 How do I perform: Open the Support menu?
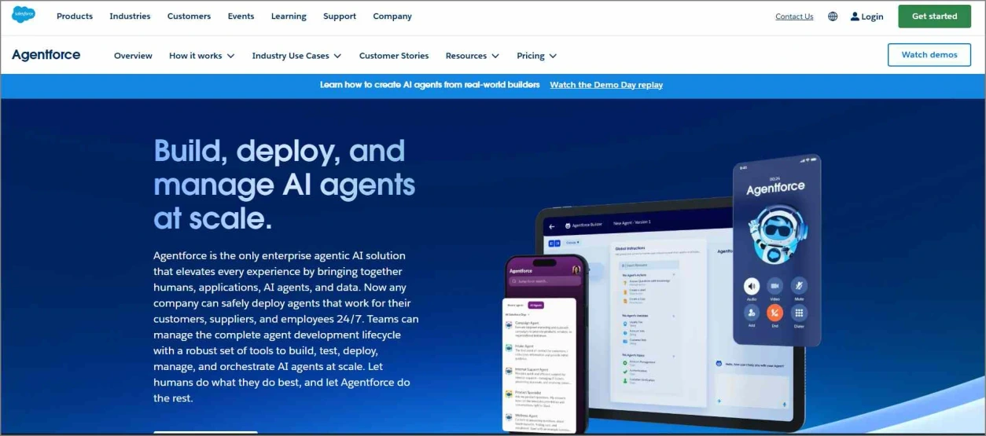point(340,16)
